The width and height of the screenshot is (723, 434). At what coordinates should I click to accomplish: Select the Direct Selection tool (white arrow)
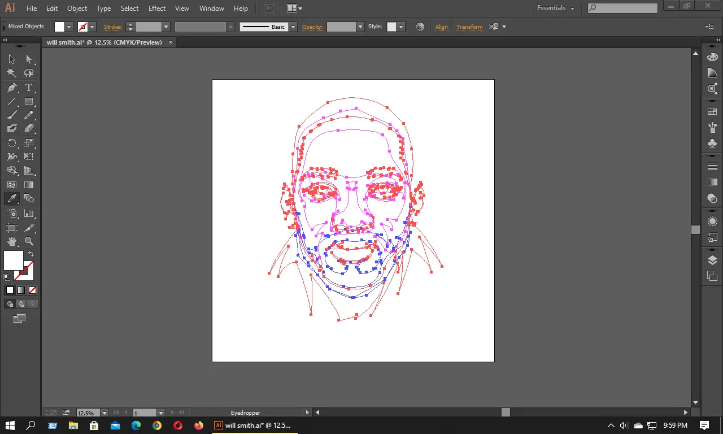[x=29, y=59]
